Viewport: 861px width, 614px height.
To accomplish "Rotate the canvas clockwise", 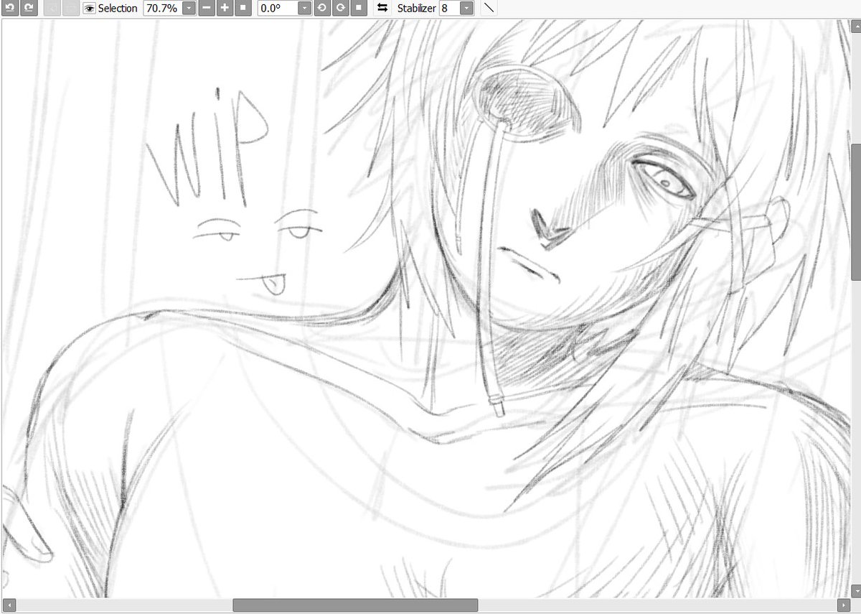I will [340, 9].
